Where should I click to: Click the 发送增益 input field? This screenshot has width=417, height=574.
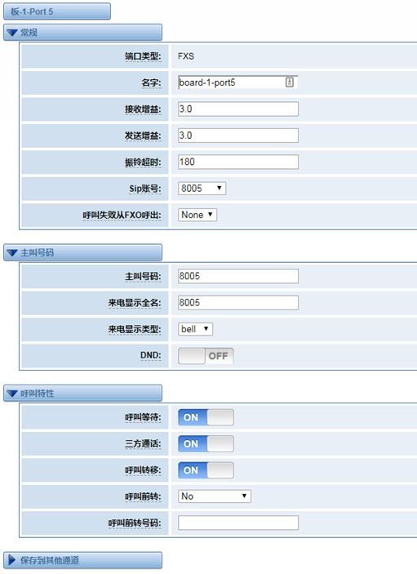tap(238, 136)
